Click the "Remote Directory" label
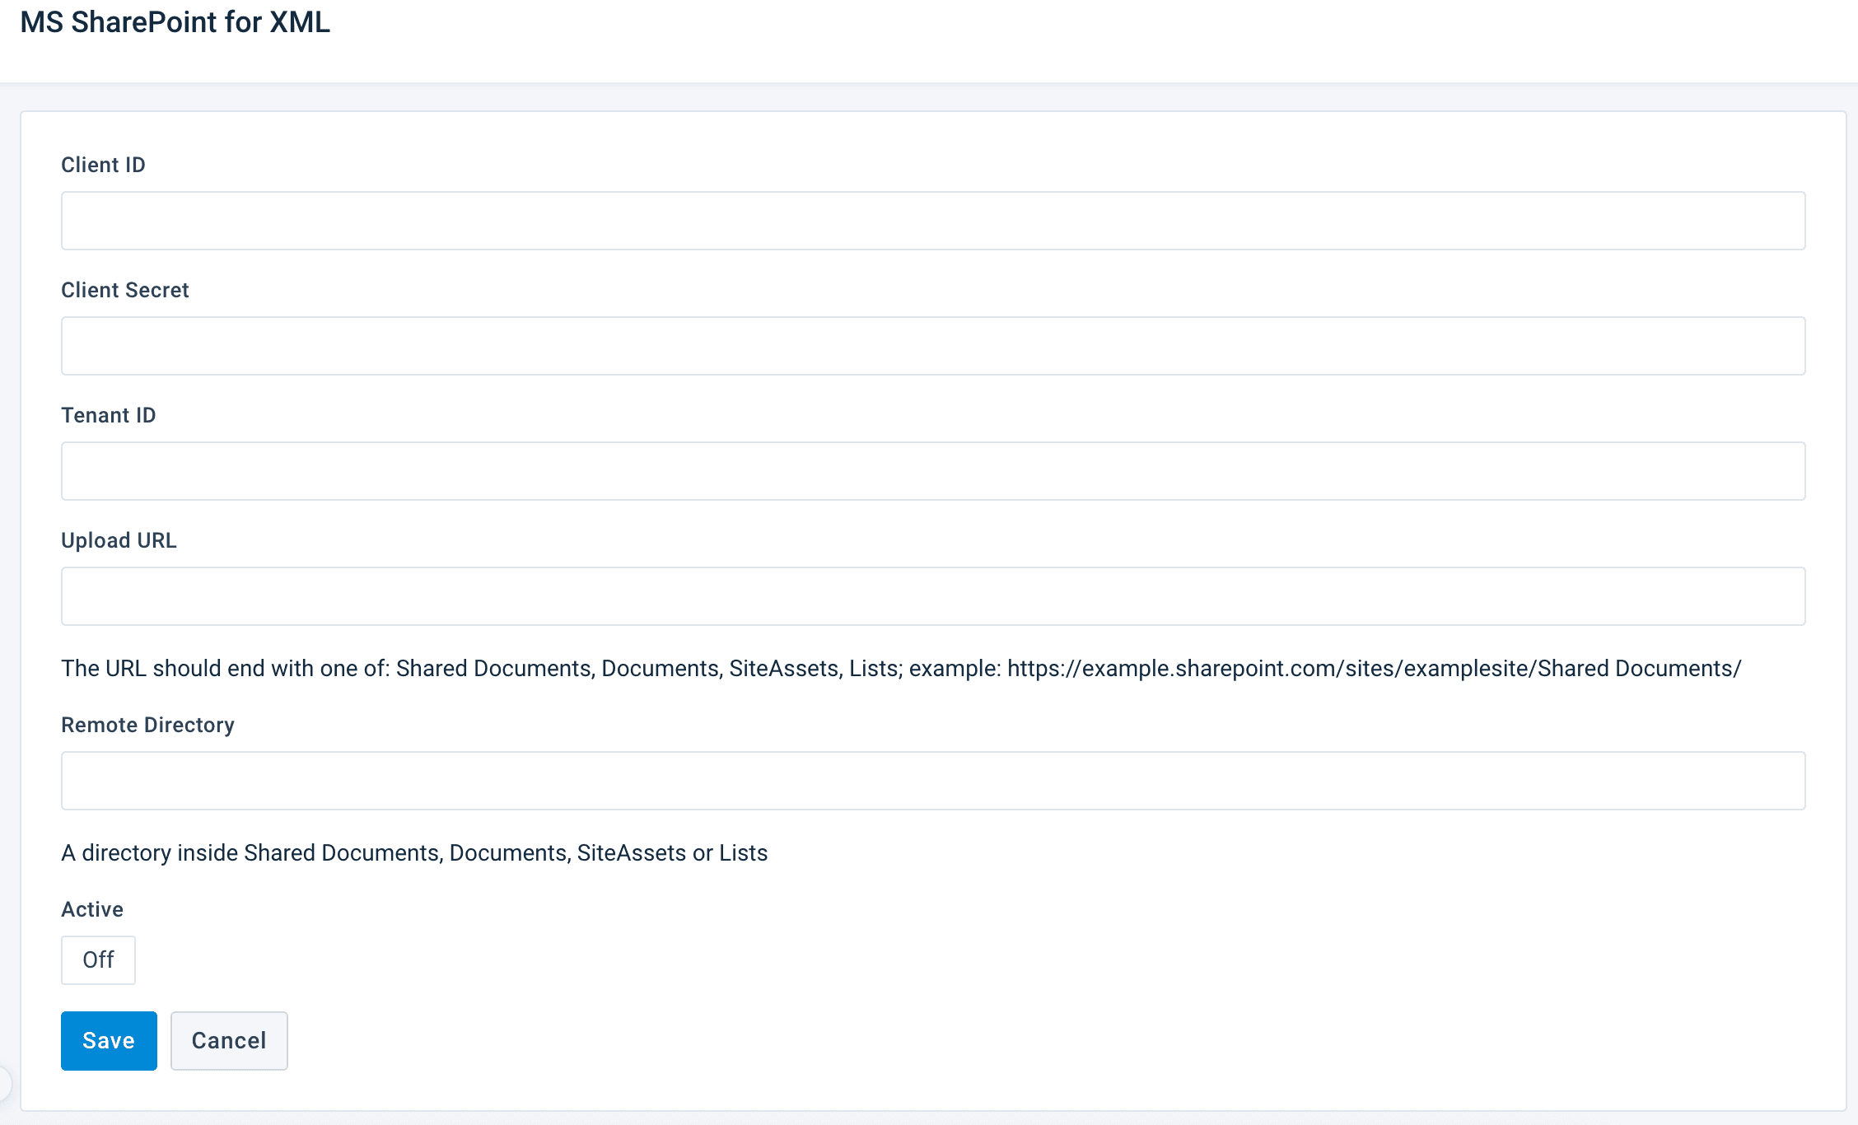This screenshot has width=1858, height=1125. 148,725
